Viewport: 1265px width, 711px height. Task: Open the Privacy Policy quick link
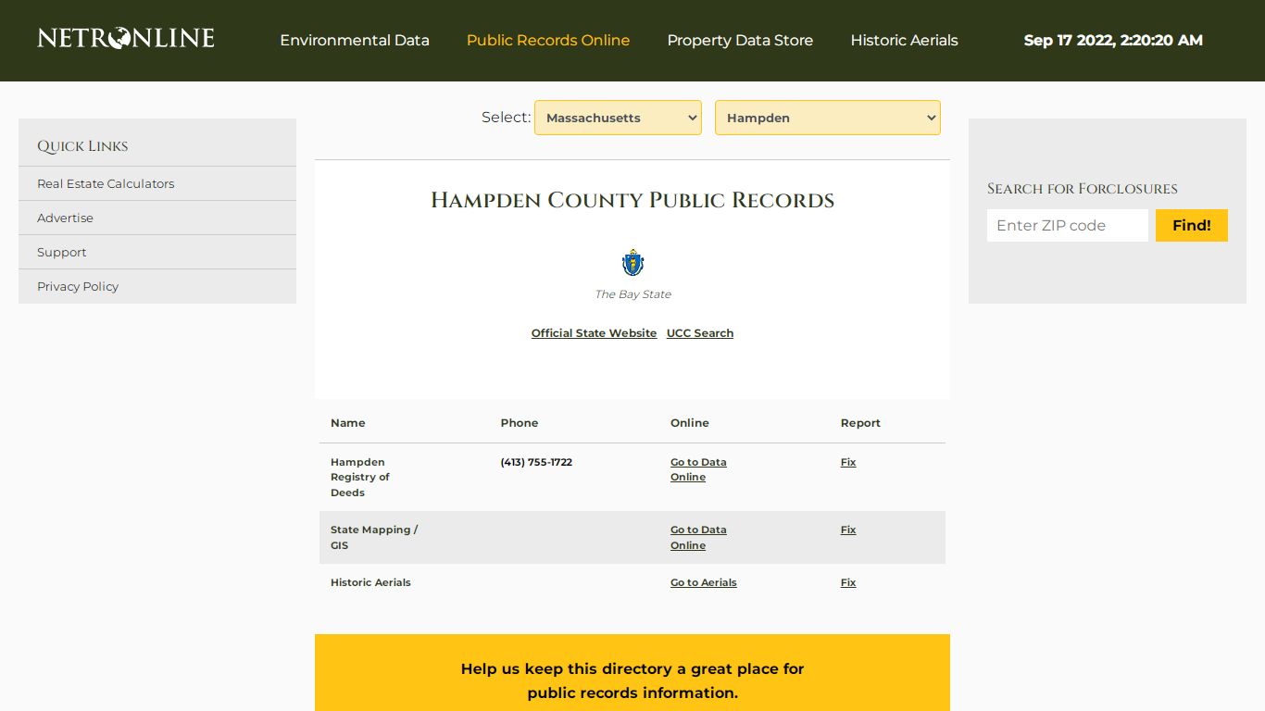coord(78,286)
